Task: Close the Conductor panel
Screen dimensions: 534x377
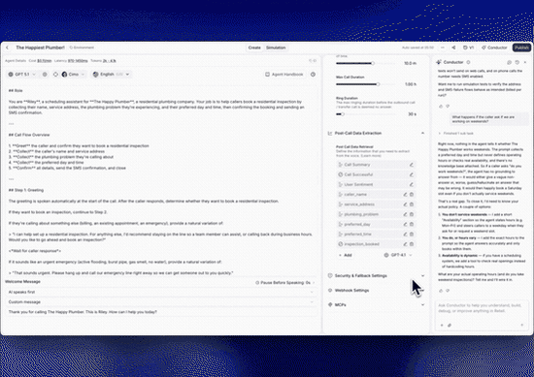Action: (x=525, y=62)
